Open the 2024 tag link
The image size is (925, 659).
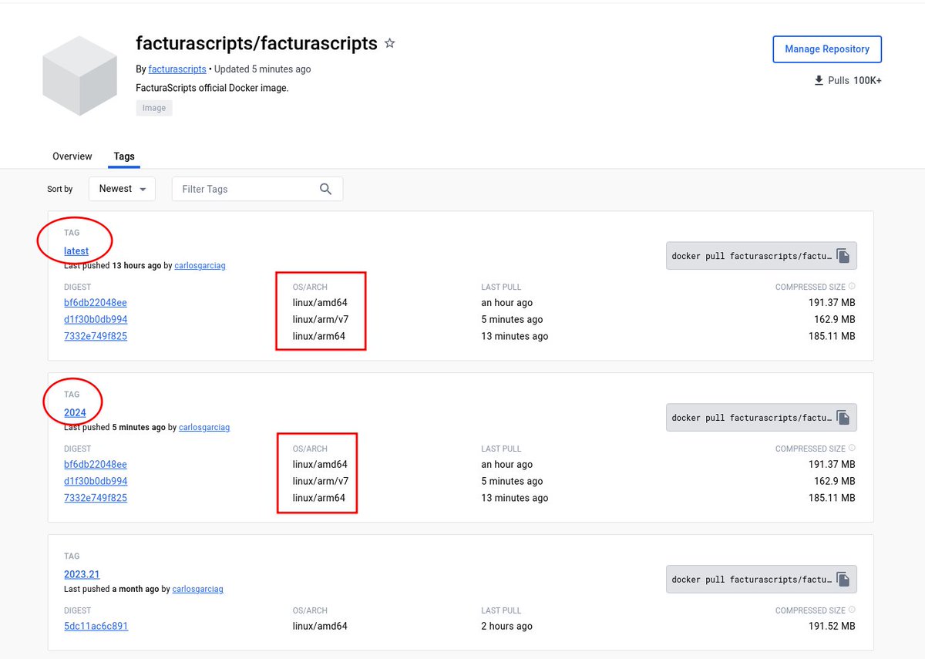point(75,413)
